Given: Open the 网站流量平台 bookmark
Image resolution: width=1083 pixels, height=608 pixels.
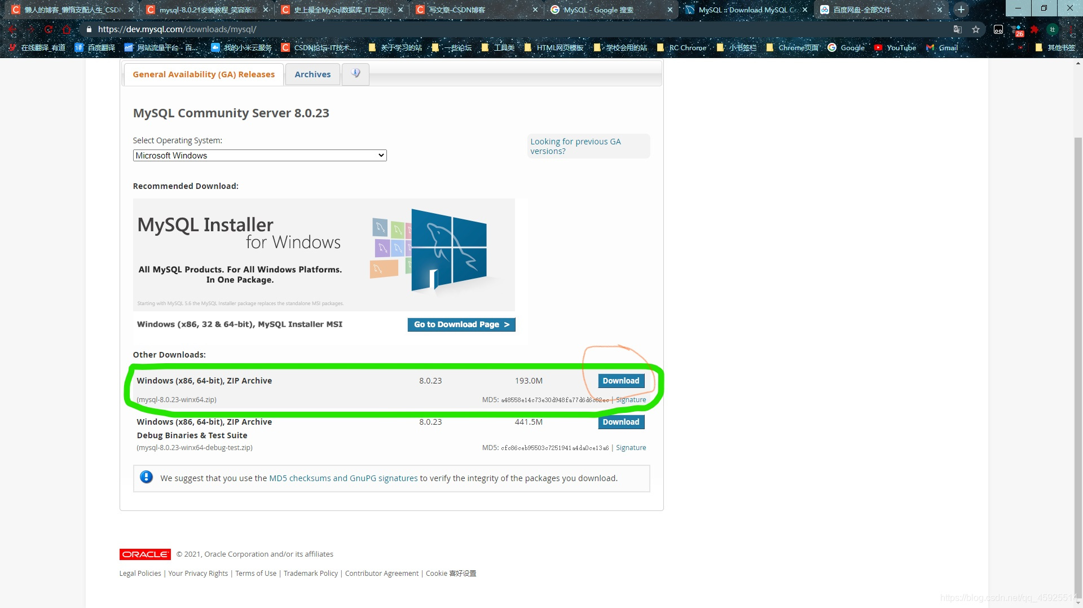Looking at the screenshot, I should coord(162,47).
